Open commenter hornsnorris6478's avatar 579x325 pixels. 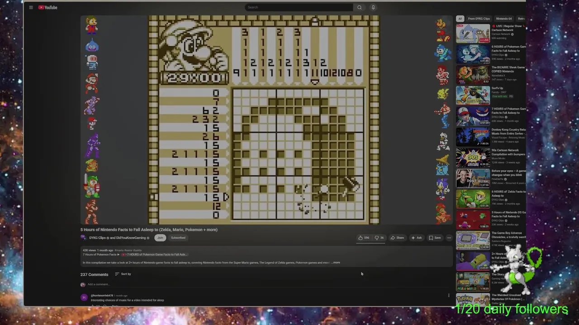(x=84, y=297)
